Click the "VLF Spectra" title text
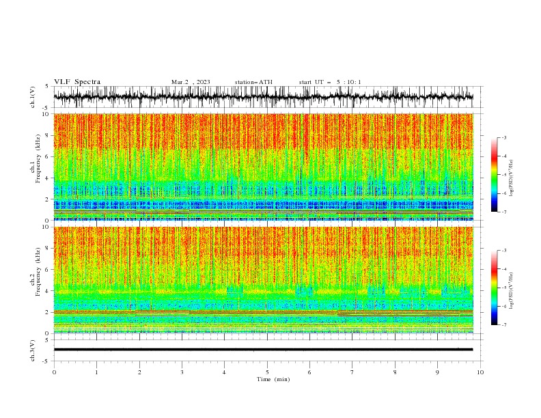 click(x=77, y=82)
